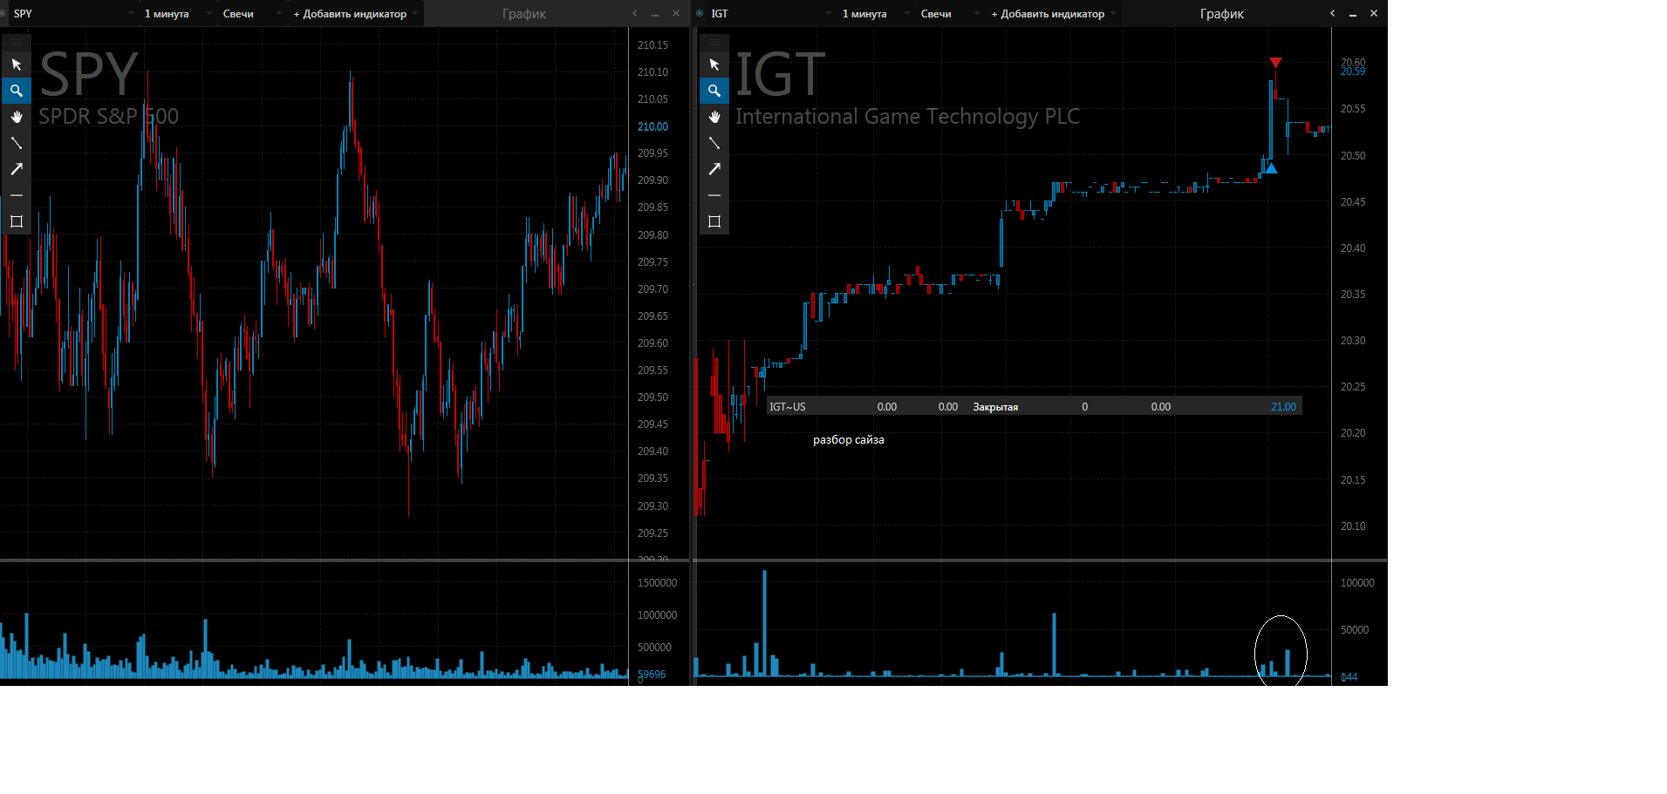Screen dimensions: 1667x794
Task: Click the tallest volume bar in IGT volume pane
Action: click(x=764, y=623)
